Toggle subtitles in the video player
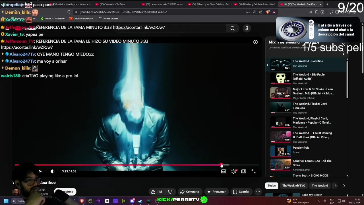 pyautogui.click(x=224, y=171)
